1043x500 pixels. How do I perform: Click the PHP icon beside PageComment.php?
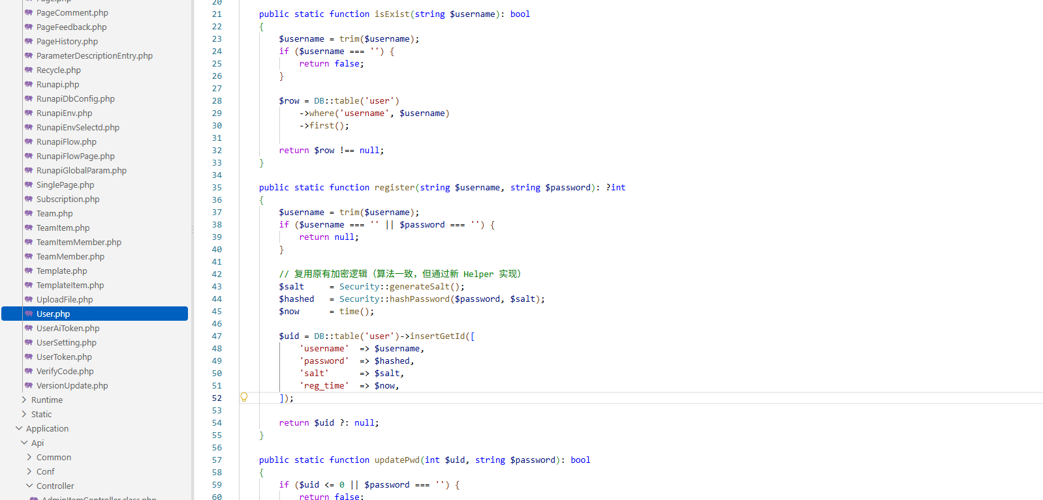pyautogui.click(x=29, y=12)
